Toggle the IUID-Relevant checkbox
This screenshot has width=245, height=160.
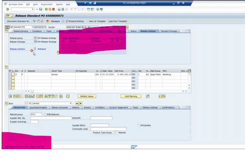46,114
